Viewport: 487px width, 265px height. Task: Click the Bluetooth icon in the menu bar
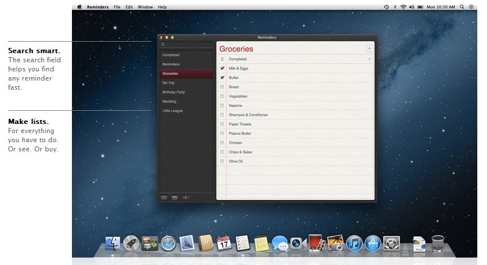click(395, 7)
